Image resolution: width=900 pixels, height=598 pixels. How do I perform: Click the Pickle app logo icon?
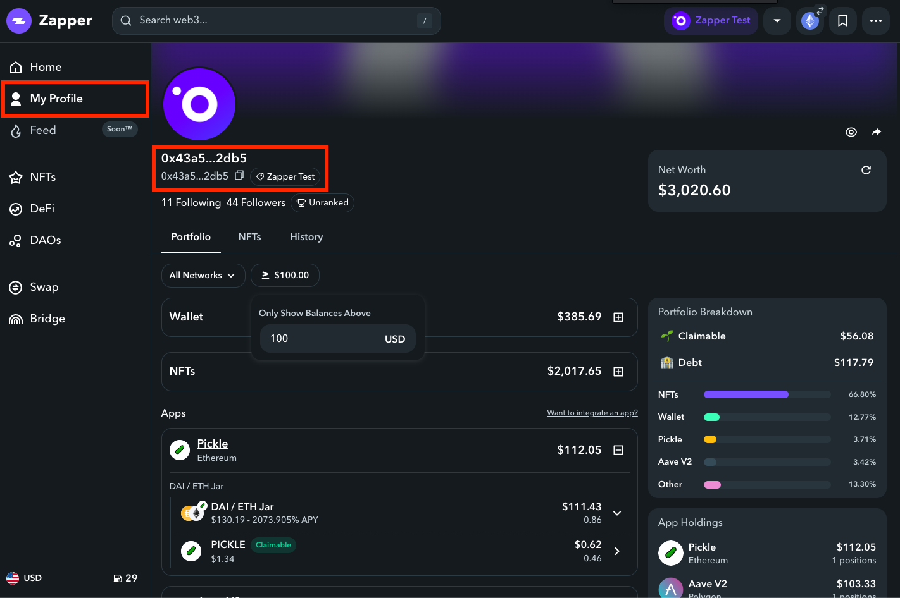tap(180, 450)
